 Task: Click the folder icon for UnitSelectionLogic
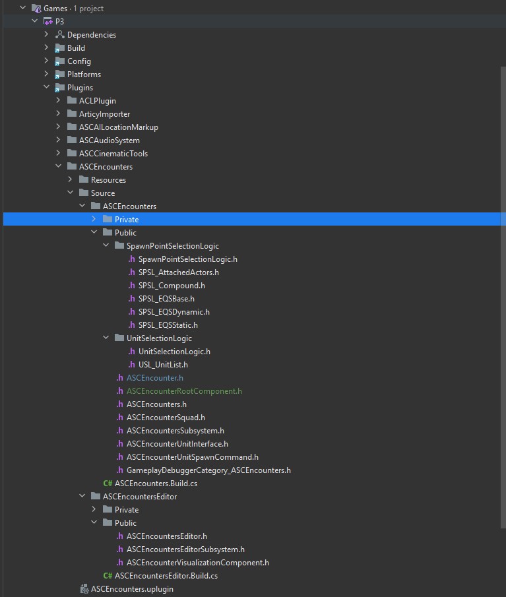pyautogui.click(x=119, y=338)
